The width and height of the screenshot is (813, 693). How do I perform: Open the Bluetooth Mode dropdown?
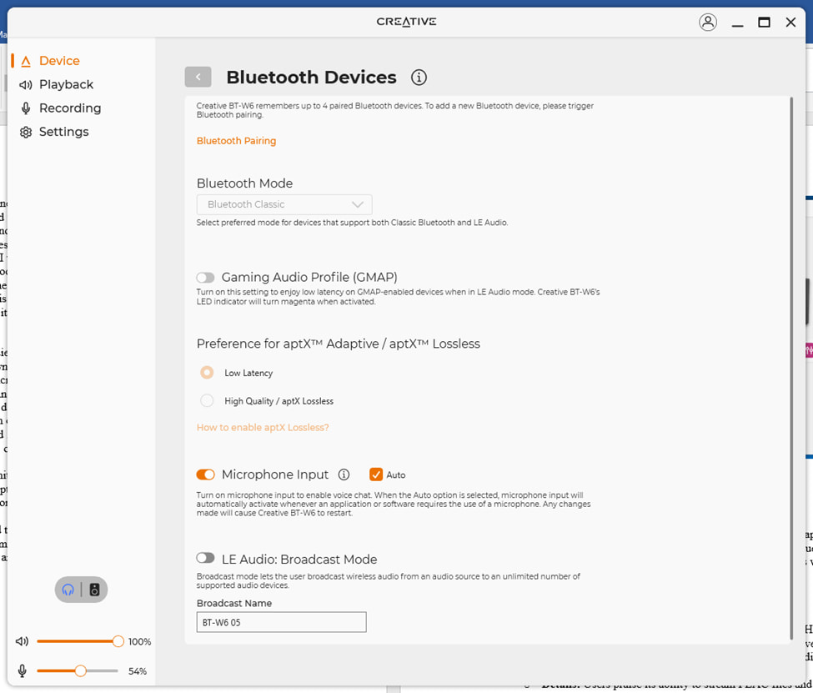[284, 204]
